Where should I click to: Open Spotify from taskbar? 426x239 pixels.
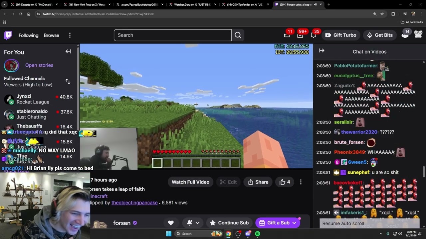click(x=258, y=234)
